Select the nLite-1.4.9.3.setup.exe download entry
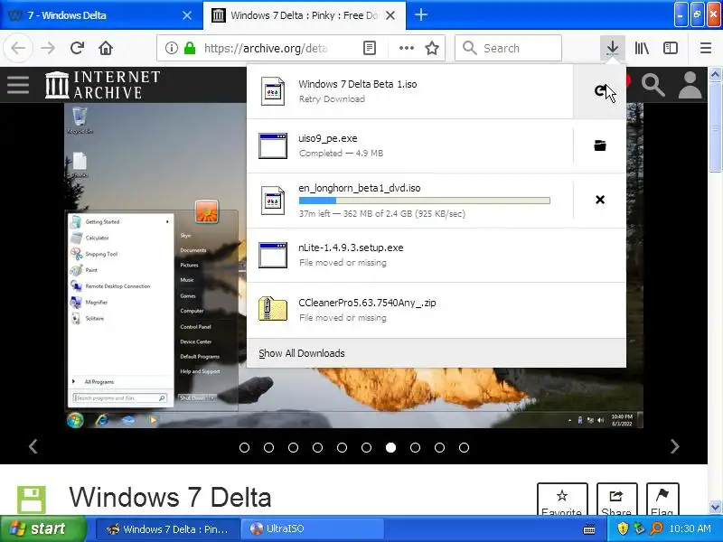 (x=437, y=255)
